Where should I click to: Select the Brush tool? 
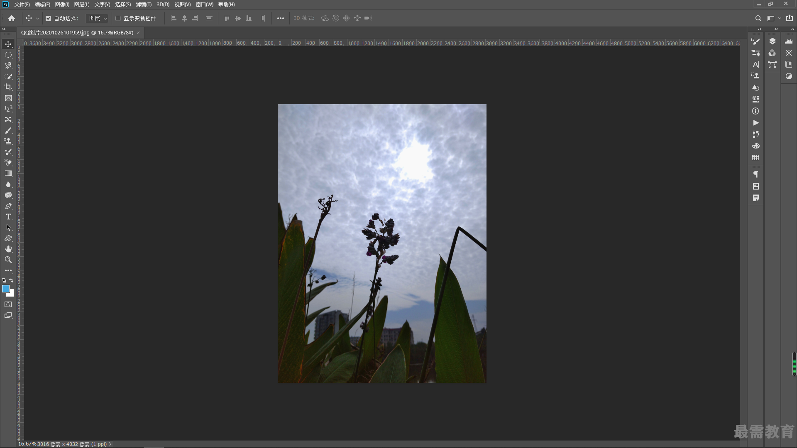pos(8,130)
